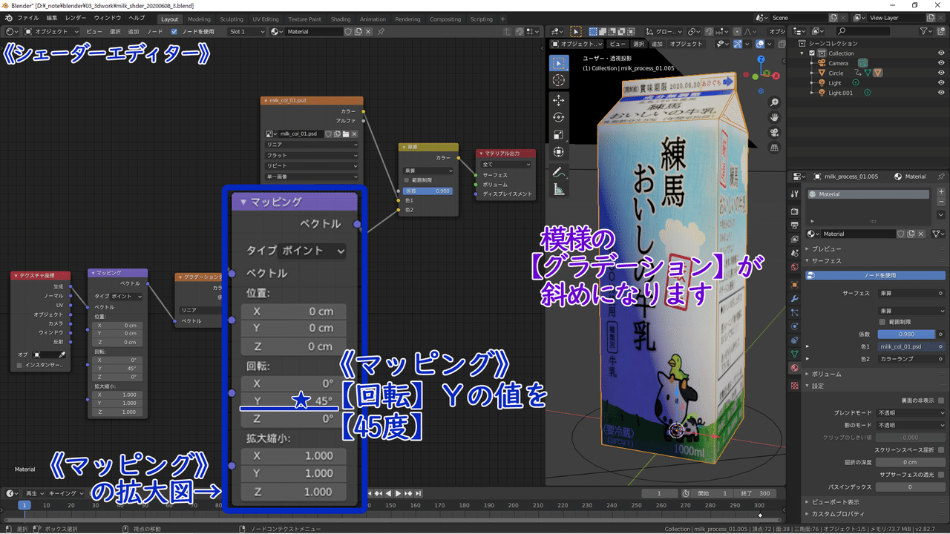Toggle 範囲制限 checkbox in properties panel
The width and height of the screenshot is (950, 534).
coord(882,323)
